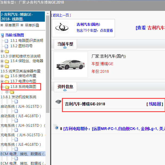This screenshot has height=165, width=165.
Task: Click folder icon for 13.5 线束及其连接器布置
Action: click(x=7, y=66)
